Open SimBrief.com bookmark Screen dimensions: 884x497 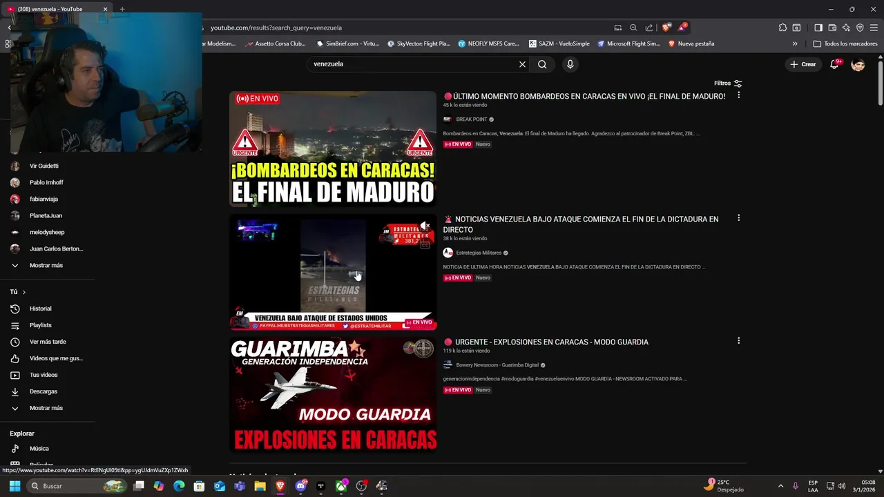point(347,43)
